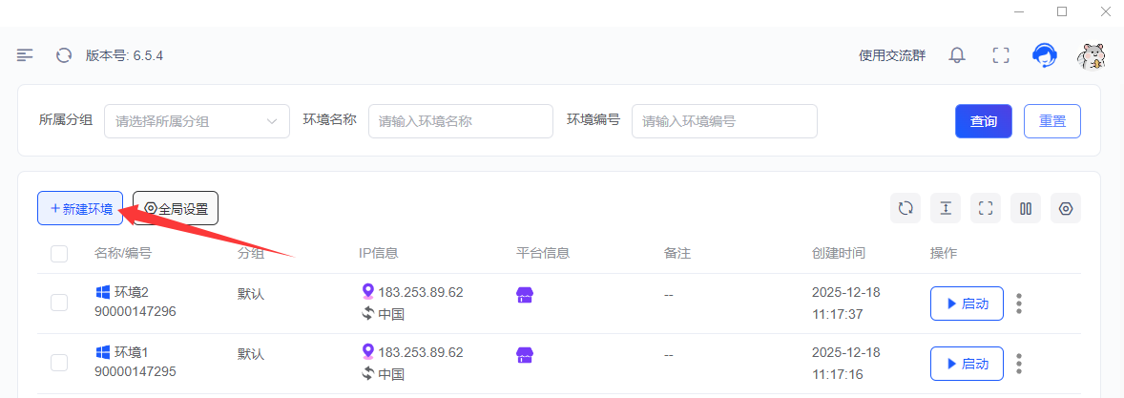Select all environments with header checkbox

(59, 253)
